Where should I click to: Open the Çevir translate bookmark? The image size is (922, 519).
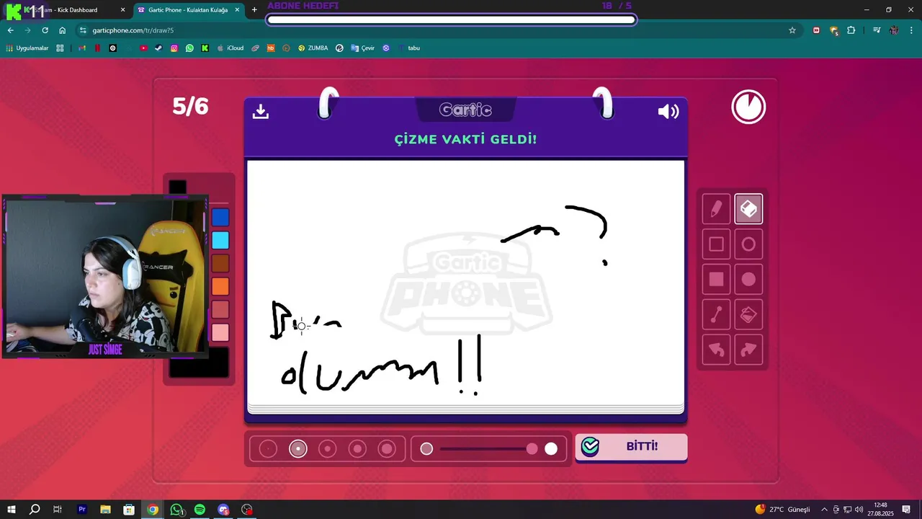[x=362, y=48]
